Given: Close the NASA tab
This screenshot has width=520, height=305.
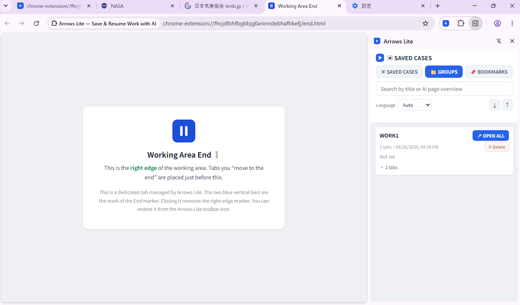Looking at the screenshot, I should pyautogui.click(x=172, y=6).
